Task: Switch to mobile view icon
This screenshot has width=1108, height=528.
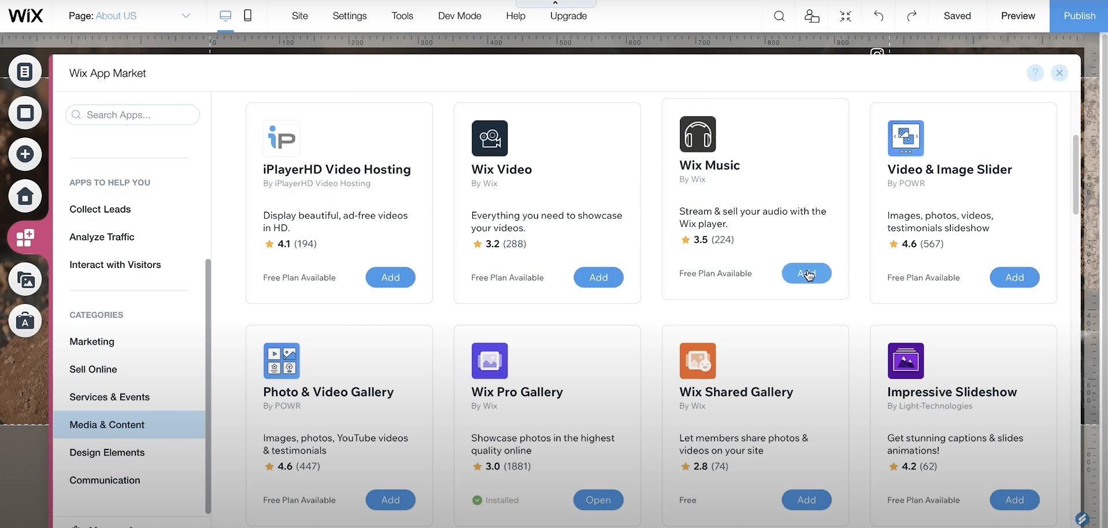Action: [247, 16]
